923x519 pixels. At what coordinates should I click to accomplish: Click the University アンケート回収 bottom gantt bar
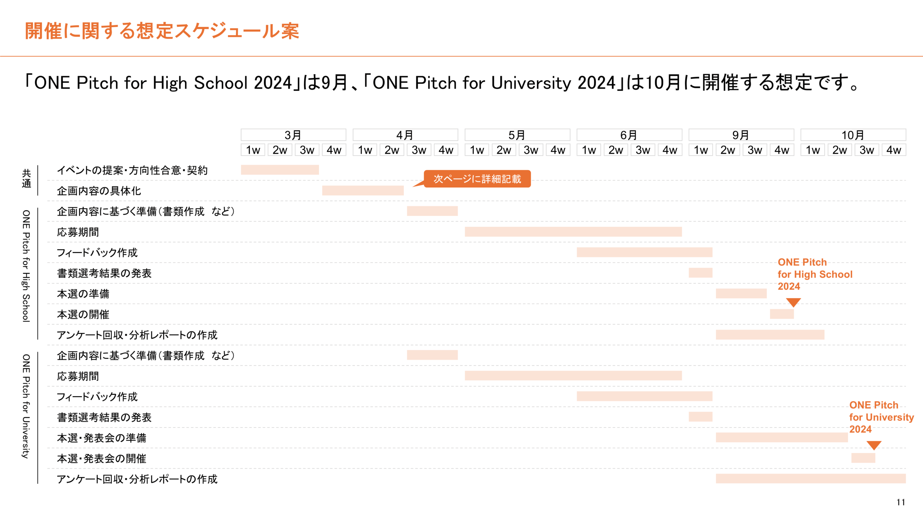pos(811,478)
